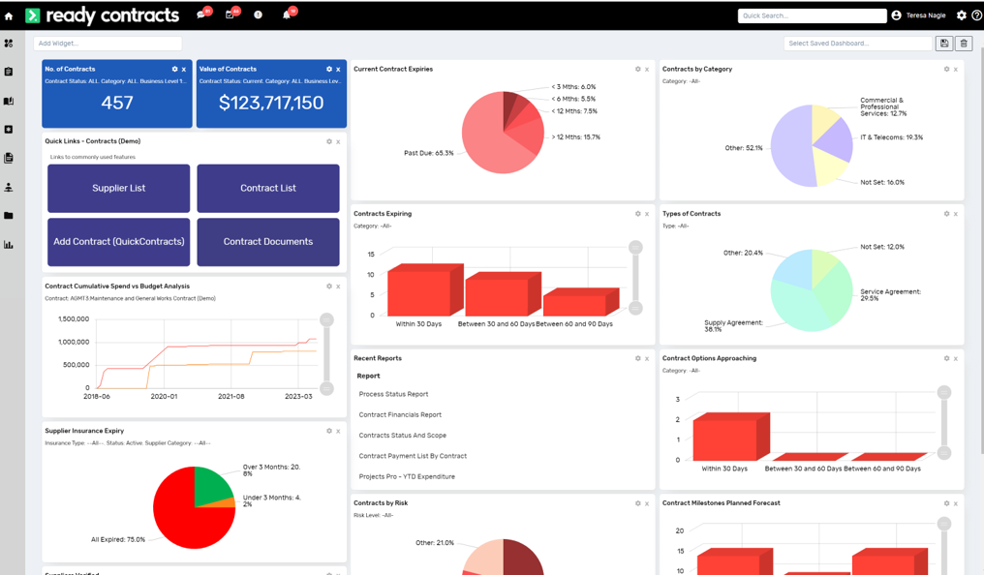
Task: Go to the home page icon
Action: tap(9, 16)
